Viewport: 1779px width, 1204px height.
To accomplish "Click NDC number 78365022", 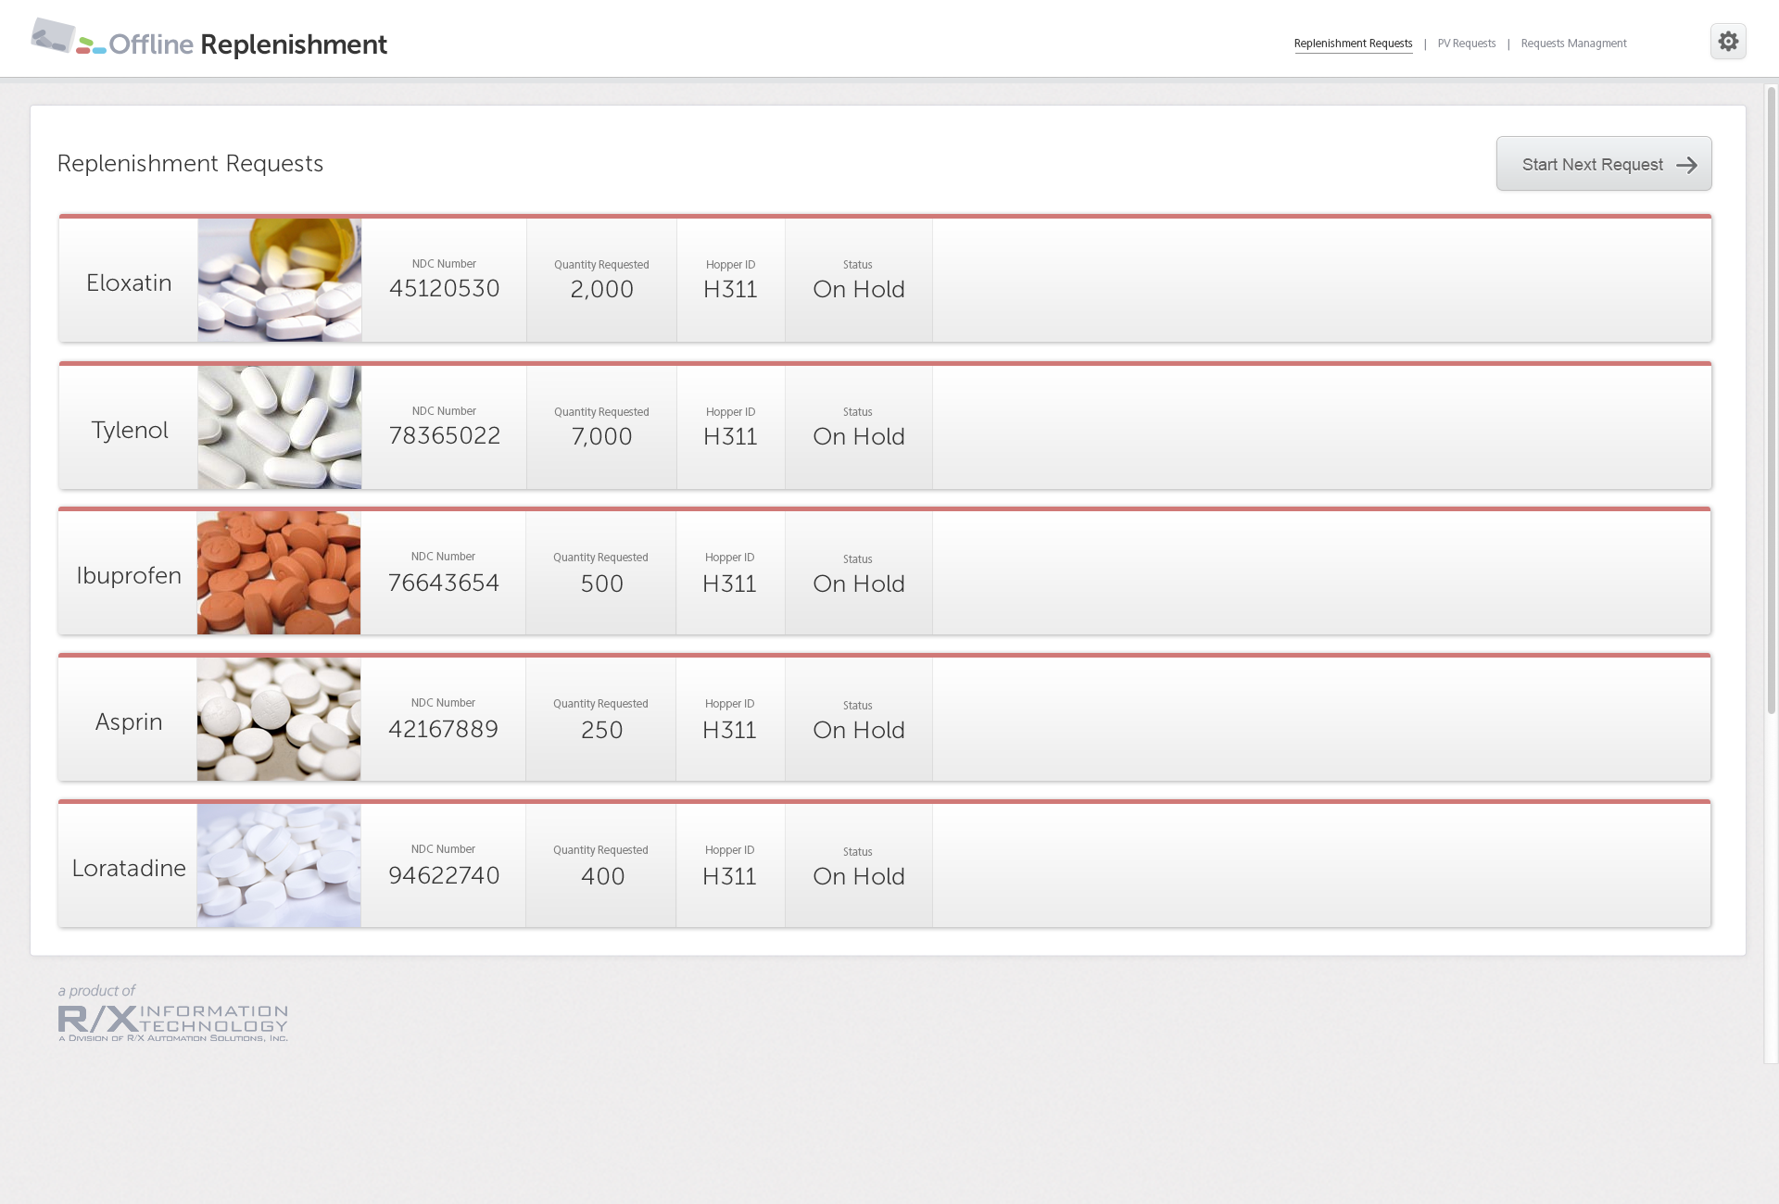I will pyautogui.click(x=445, y=435).
